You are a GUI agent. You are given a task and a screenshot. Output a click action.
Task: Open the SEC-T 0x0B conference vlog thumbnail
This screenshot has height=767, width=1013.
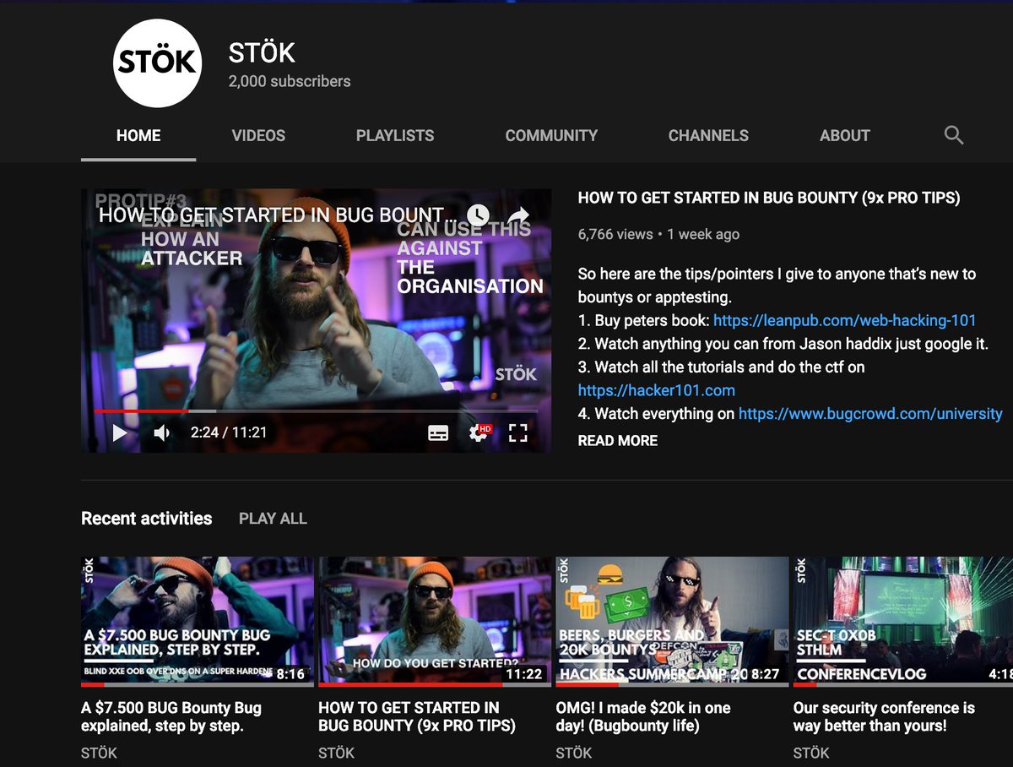pos(902,620)
